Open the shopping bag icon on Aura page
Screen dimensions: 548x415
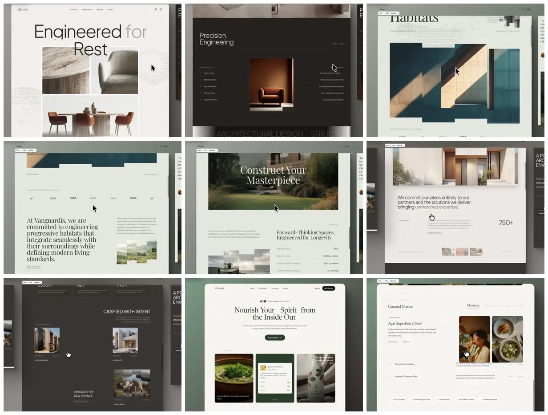pyautogui.click(x=161, y=9)
